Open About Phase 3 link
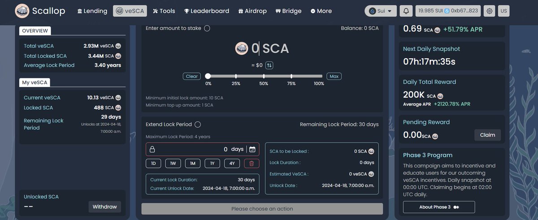538x220 pixels. point(439,207)
